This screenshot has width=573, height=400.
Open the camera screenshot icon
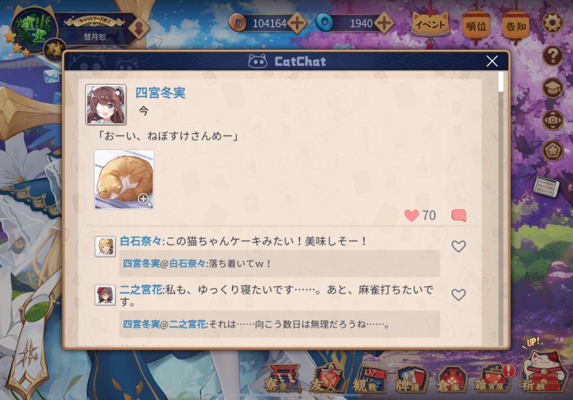552,120
